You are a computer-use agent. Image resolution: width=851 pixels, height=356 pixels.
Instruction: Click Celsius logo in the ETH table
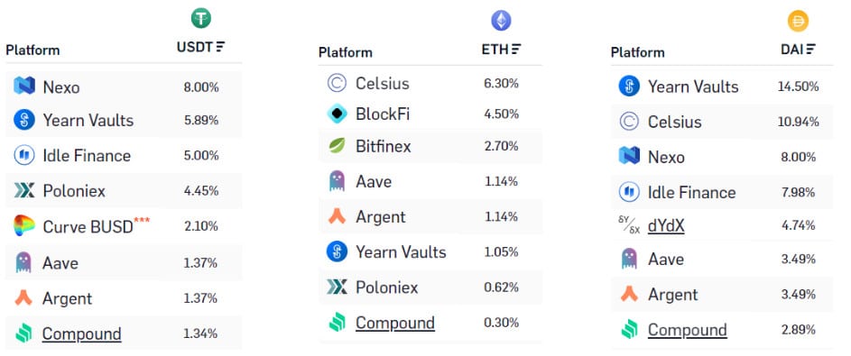click(x=337, y=83)
